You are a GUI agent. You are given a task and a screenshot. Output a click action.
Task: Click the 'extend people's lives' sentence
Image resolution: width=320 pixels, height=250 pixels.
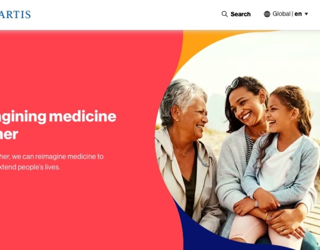30,167
